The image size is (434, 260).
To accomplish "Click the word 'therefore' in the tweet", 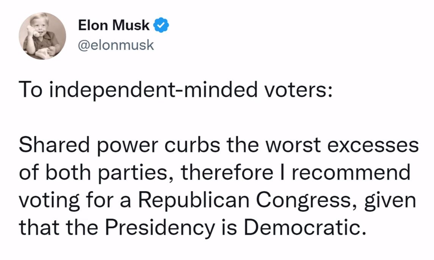I will 227,172.
